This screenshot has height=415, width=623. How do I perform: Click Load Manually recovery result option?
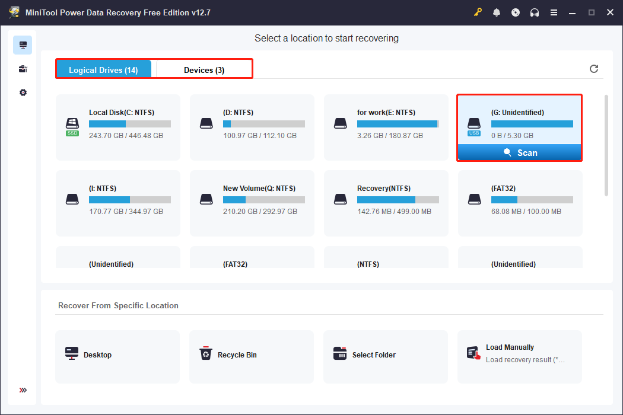519,355
